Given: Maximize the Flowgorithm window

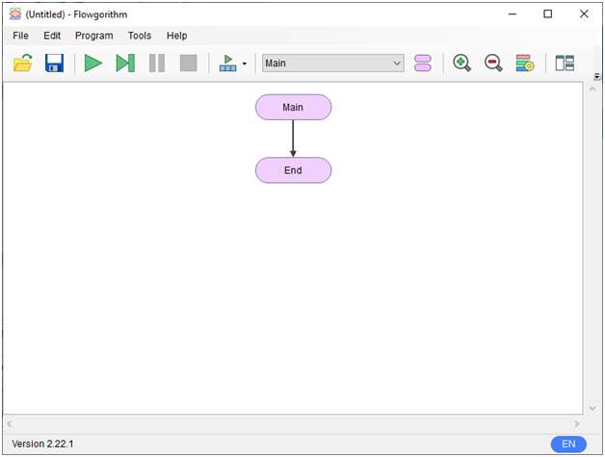Looking at the screenshot, I should (x=547, y=14).
